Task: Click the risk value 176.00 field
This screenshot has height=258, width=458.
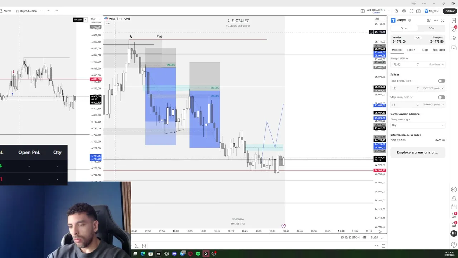Action: 403,64
